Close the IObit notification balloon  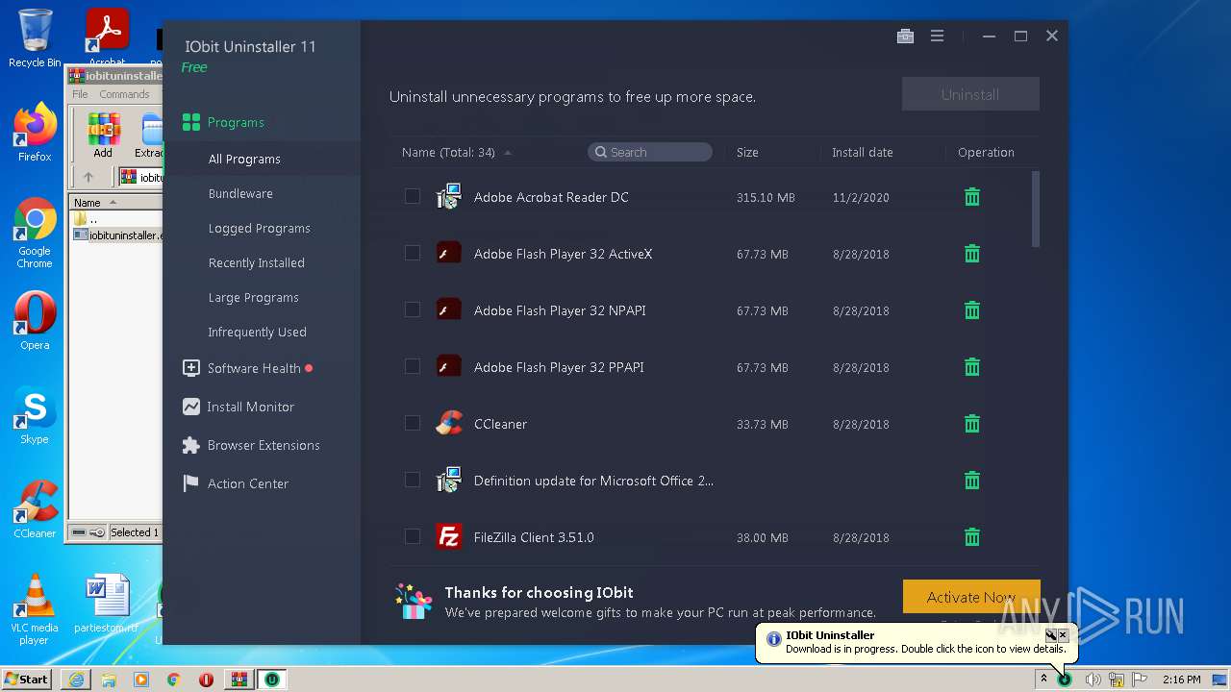(1063, 635)
